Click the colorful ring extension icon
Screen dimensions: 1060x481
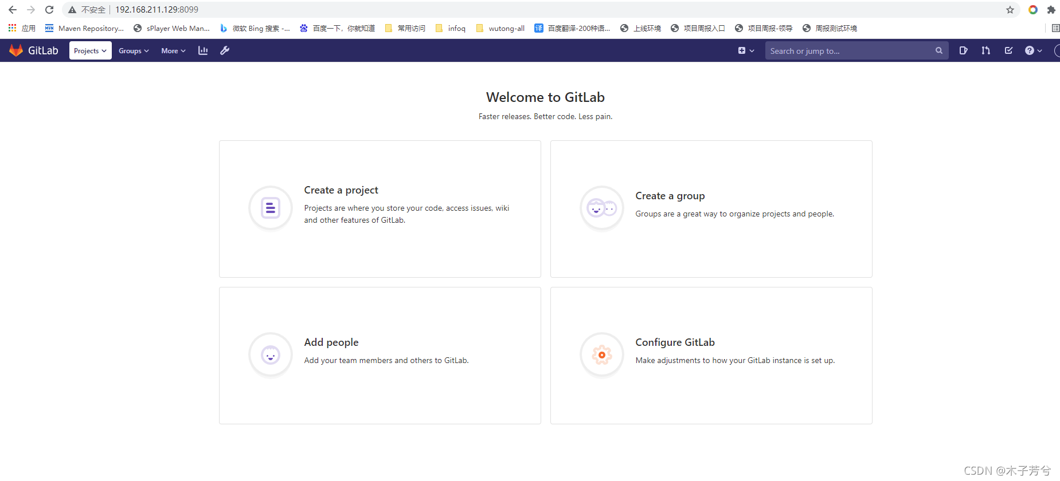tap(1033, 10)
